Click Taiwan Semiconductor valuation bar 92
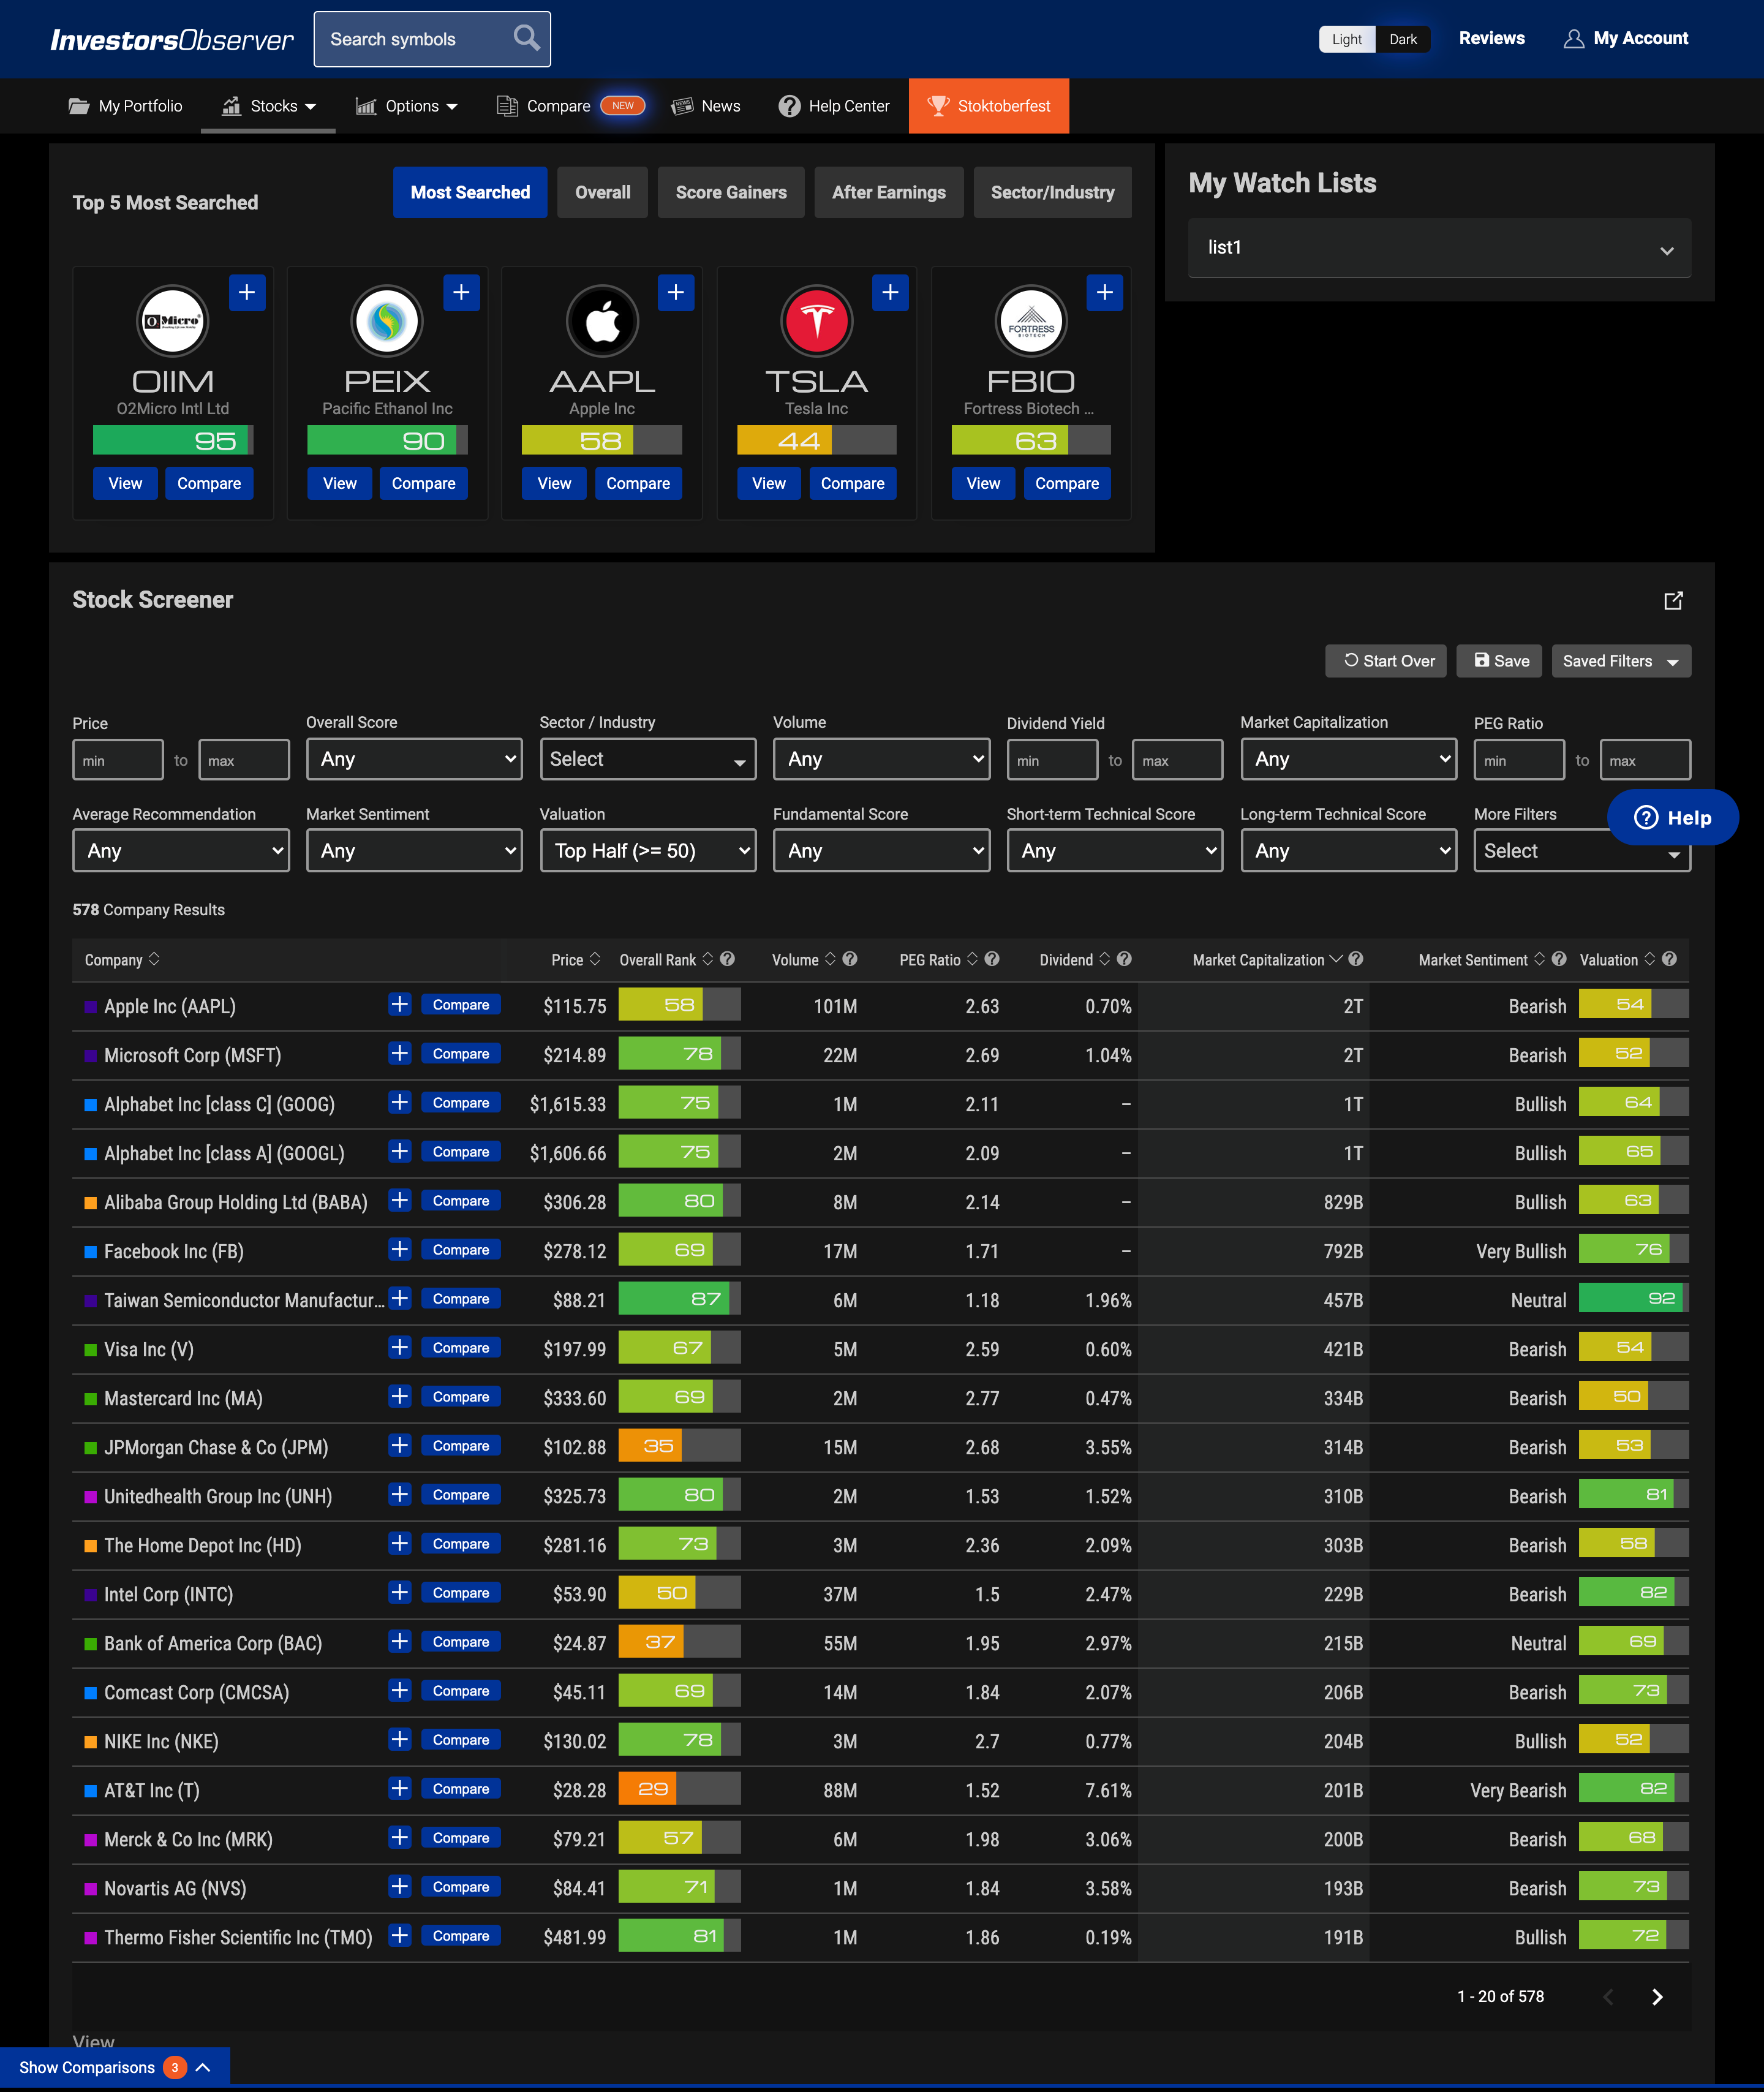The width and height of the screenshot is (1764, 2092). 1633,1298
